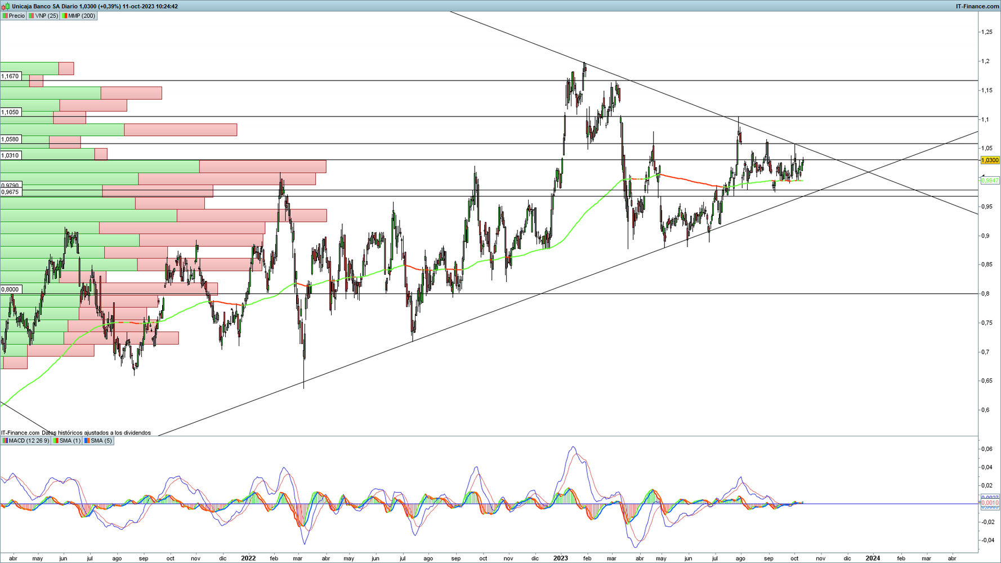Screen dimensions: 1001x563
Task: Open the MMP (200) indicator button
Action: coord(79,16)
